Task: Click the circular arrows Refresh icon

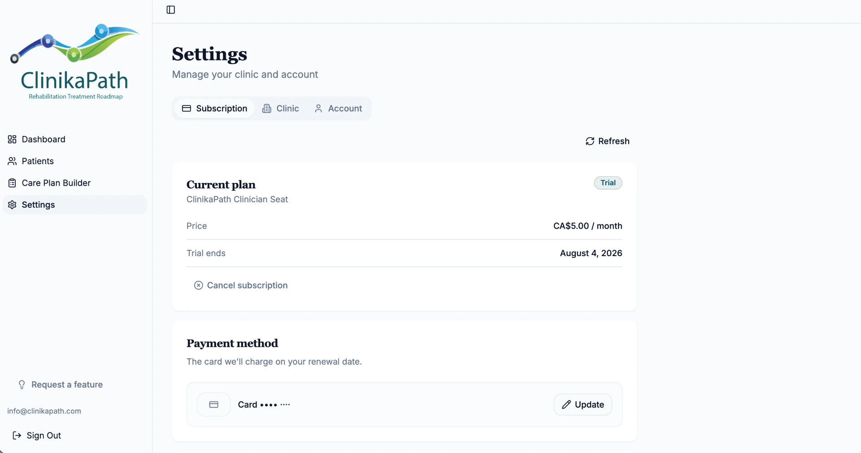Action: (590, 141)
